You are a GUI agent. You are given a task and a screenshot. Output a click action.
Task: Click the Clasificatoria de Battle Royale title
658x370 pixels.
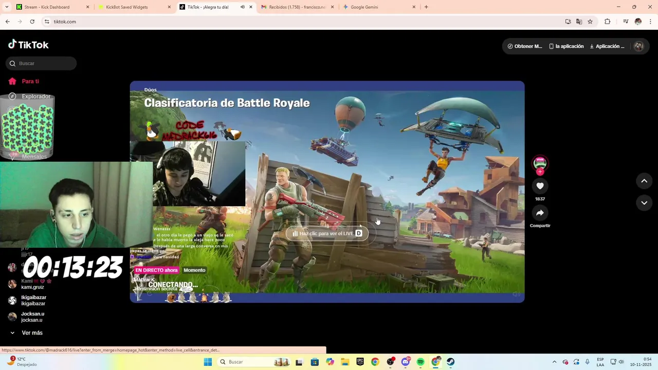click(227, 103)
